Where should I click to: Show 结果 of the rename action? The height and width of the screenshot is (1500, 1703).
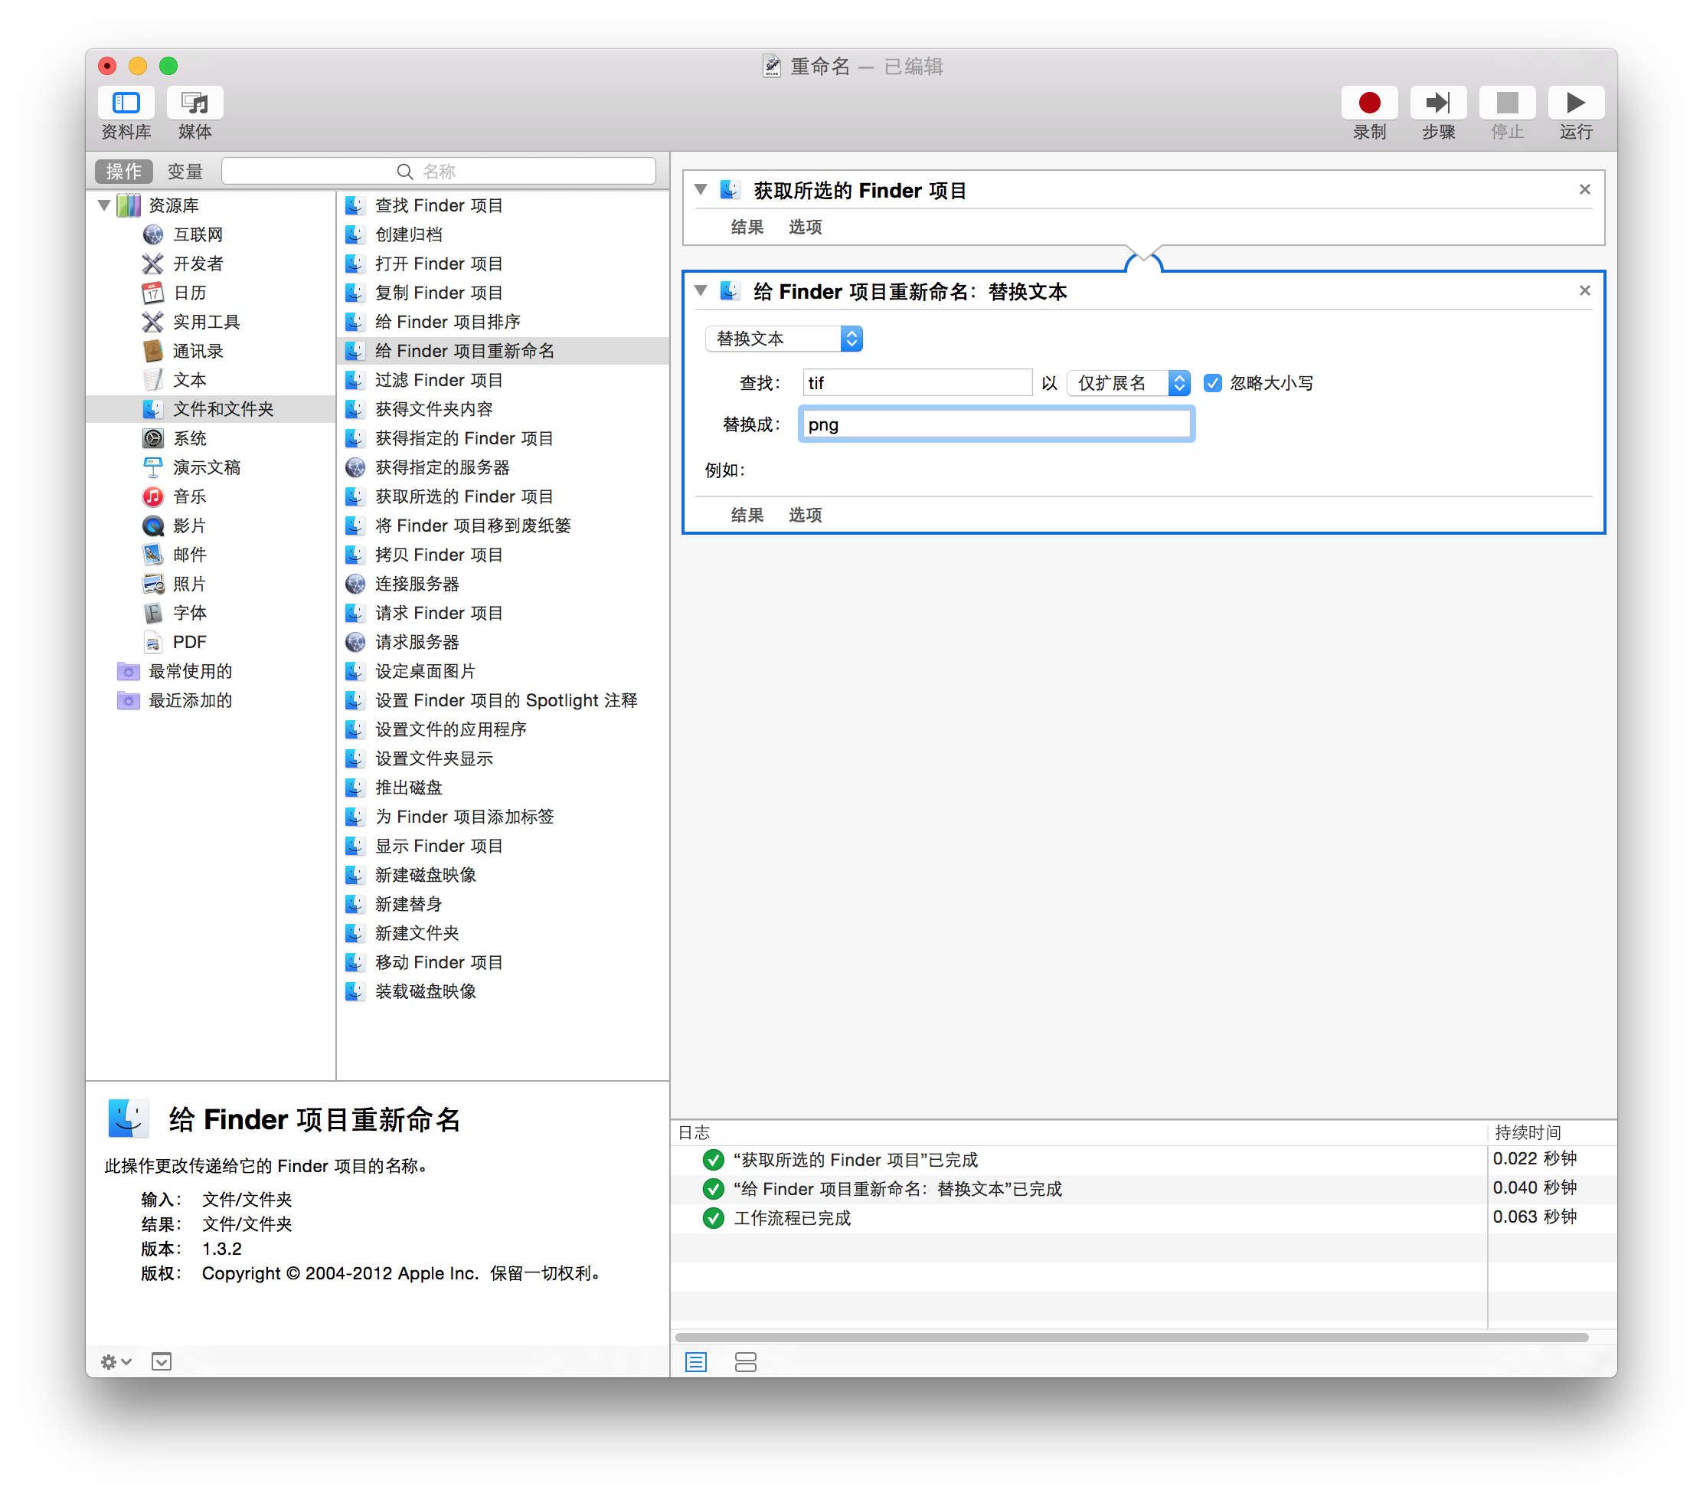coord(747,516)
